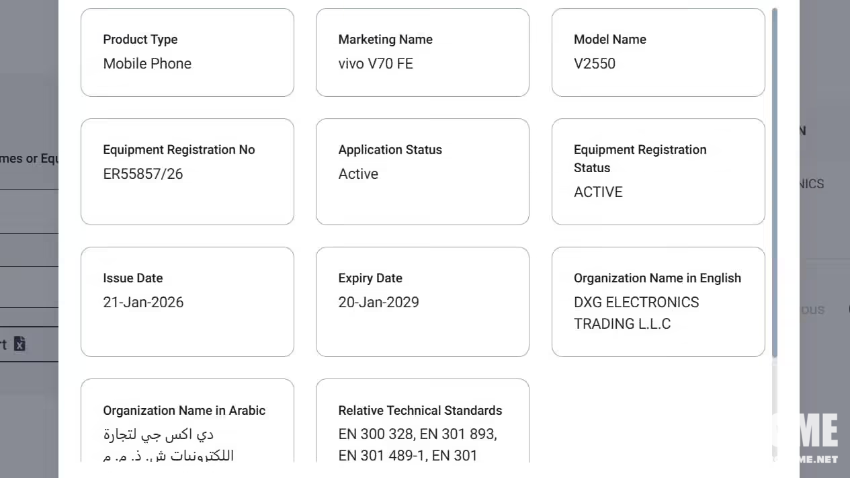Click the Model Name value V2550
Viewport: 850px width, 478px height.
coord(594,64)
